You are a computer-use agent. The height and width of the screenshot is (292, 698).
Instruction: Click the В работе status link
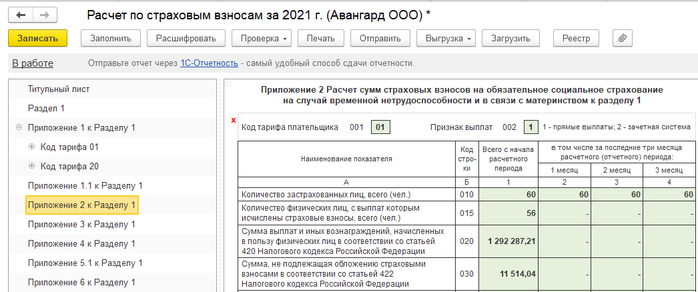[x=33, y=63]
